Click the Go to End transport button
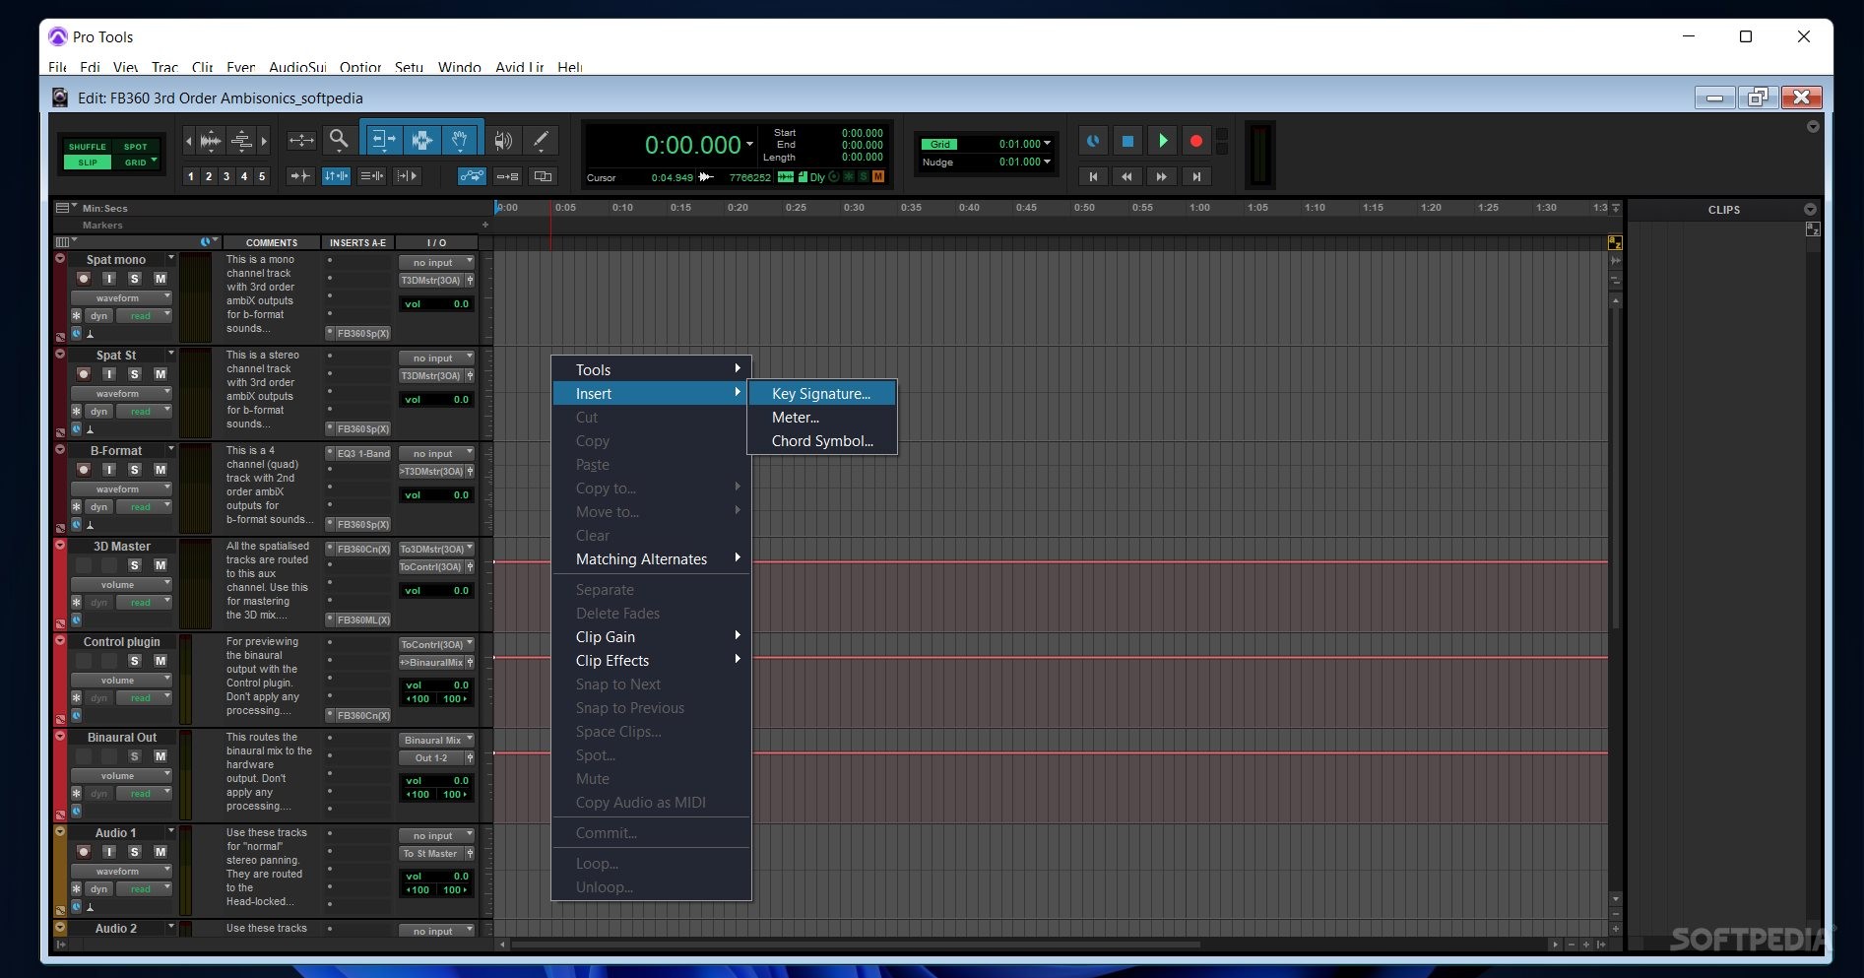The image size is (1864, 978). pyautogui.click(x=1196, y=176)
